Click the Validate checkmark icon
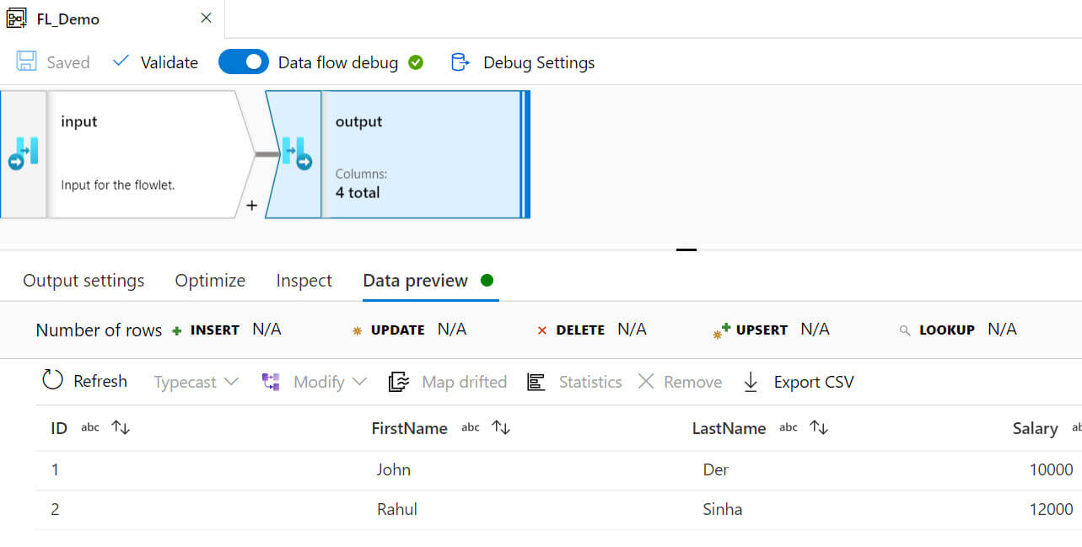Viewport: 1082px width, 547px height. (x=121, y=62)
